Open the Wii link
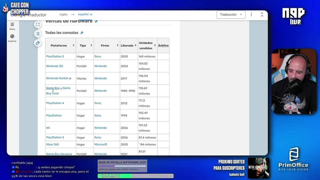Image resolution: width=320 pixels, height=180 pixels. [x=48, y=128]
